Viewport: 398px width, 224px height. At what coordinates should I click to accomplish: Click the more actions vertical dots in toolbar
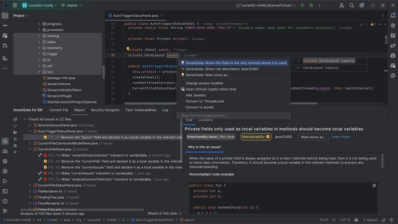pos(319,5)
